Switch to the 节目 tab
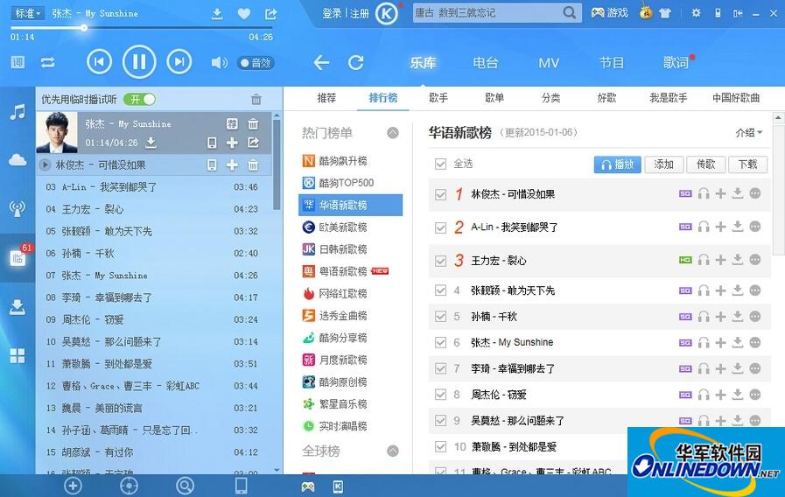Screen dimensions: 785x497 [612, 63]
